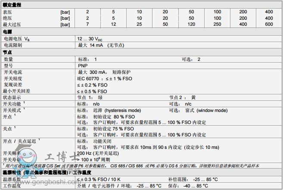Click the PNP type value
The width and height of the screenshot is (283, 190).
pos(82,66)
